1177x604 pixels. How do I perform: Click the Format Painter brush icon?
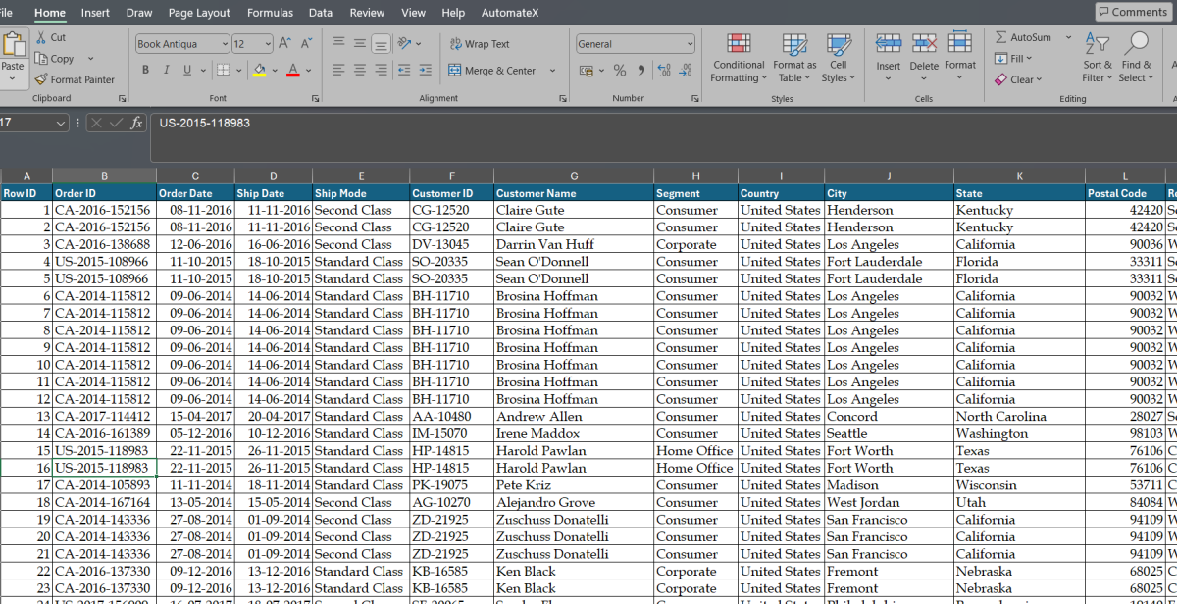[41, 79]
